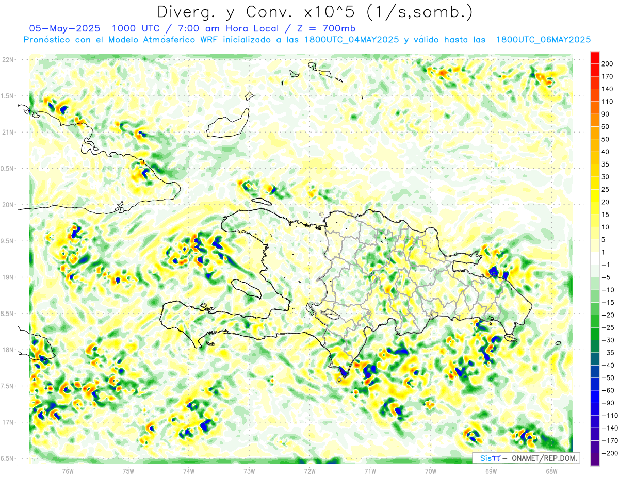Viewport: 619px width, 478px height.
Task: Click the colorbar value '35'
Action: 606,164
